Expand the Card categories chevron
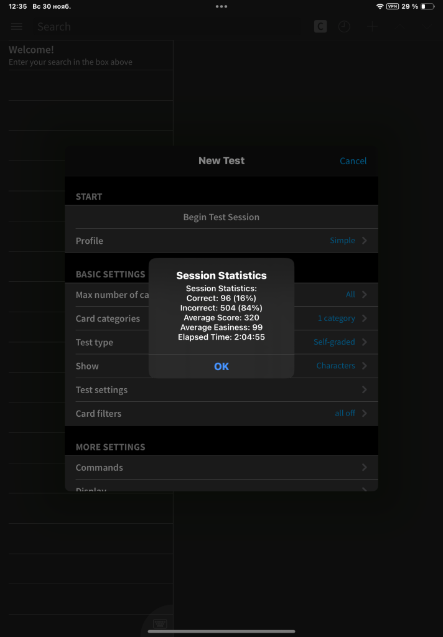Image resolution: width=443 pixels, height=637 pixels. [365, 318]
